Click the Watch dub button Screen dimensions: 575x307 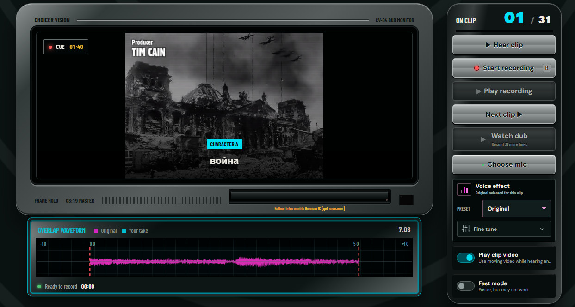[x=504, y=139]
